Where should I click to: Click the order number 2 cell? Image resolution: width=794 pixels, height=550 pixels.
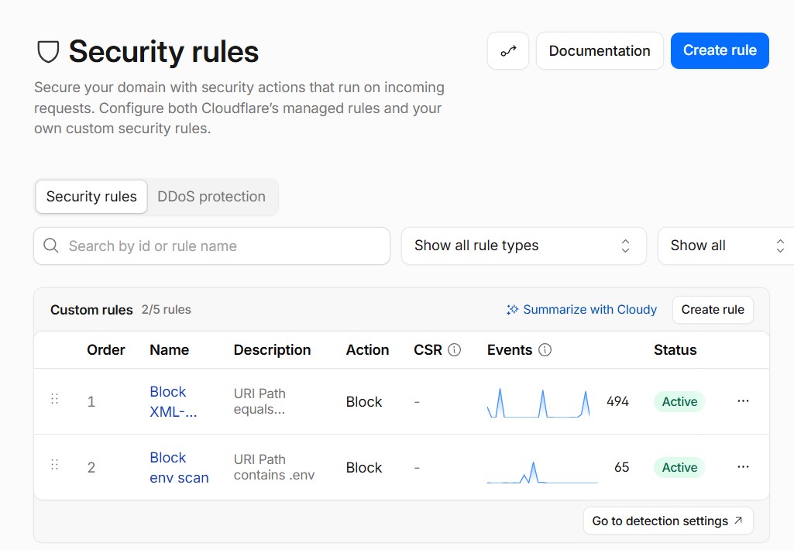pos(91,467)
